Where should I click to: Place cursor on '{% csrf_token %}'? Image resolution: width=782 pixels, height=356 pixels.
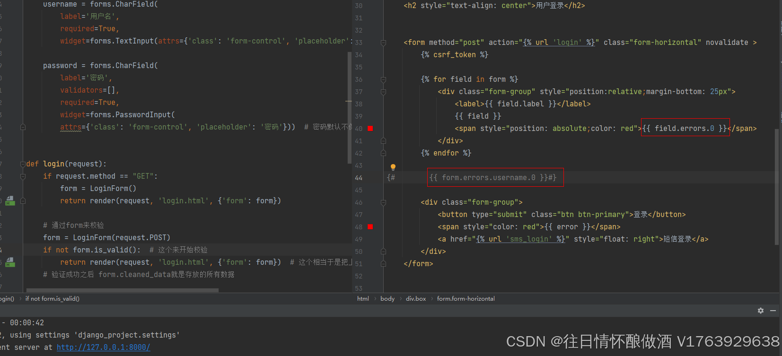tap(455, 55)
